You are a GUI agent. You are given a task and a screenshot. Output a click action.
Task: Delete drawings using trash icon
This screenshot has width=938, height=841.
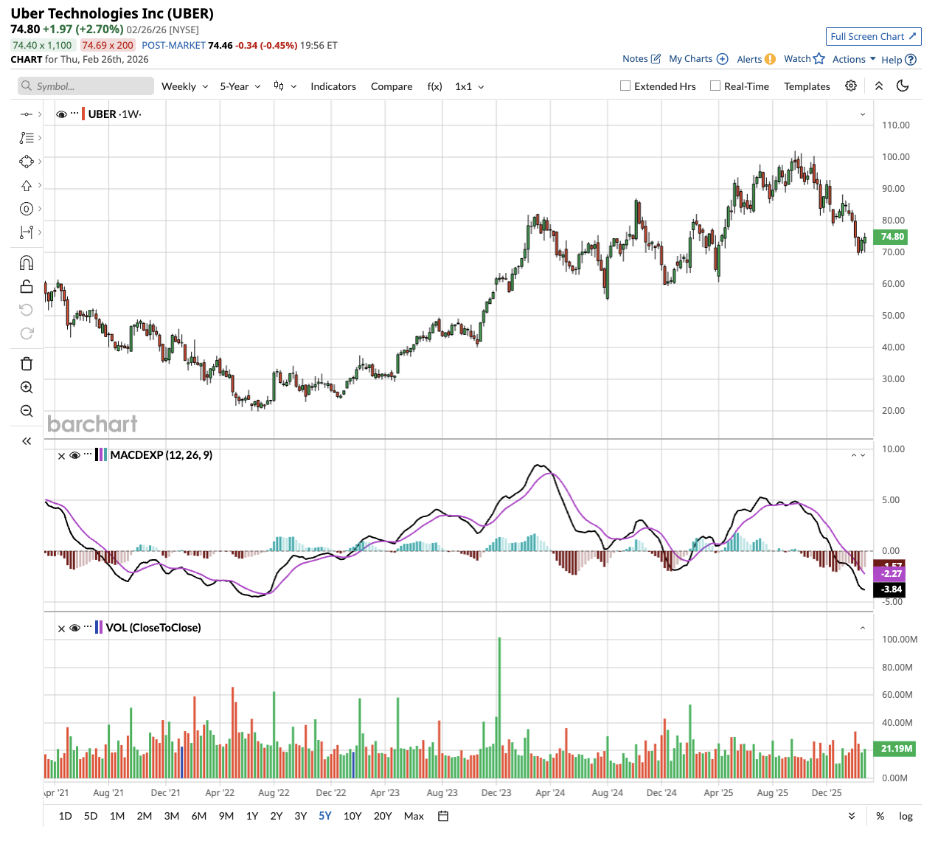tap(27, 364)
